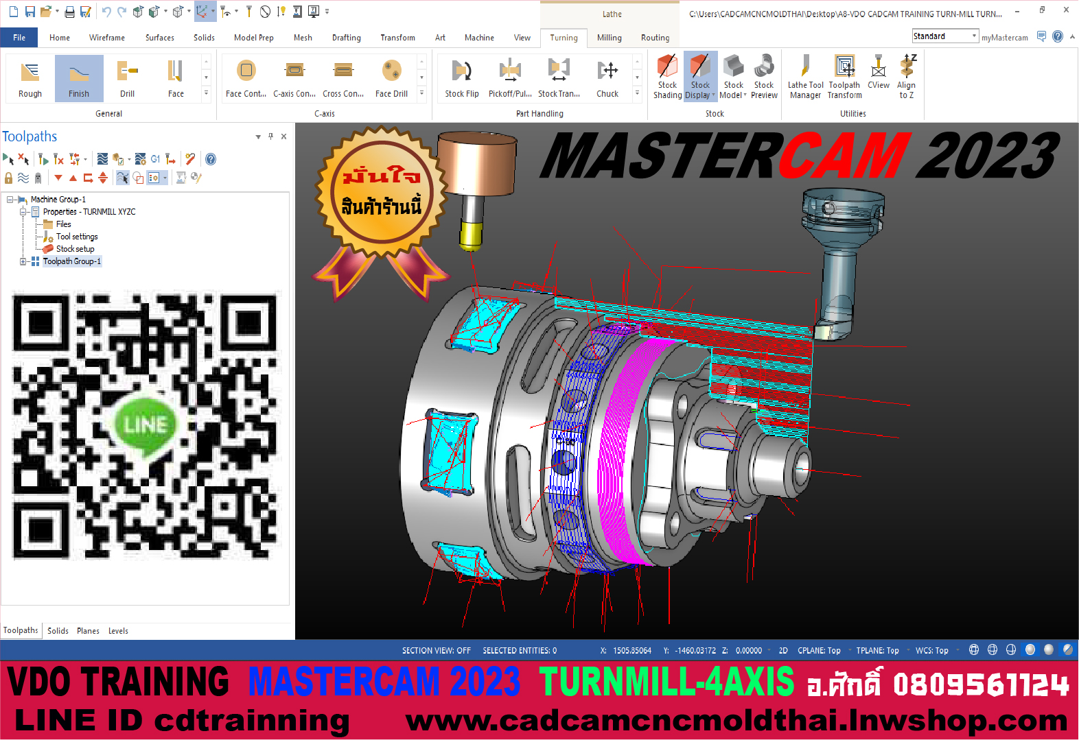Expand the Toolpath Group-1 tree node
The width and height of the screenshot is (1079, 740).
pos(23,261)
